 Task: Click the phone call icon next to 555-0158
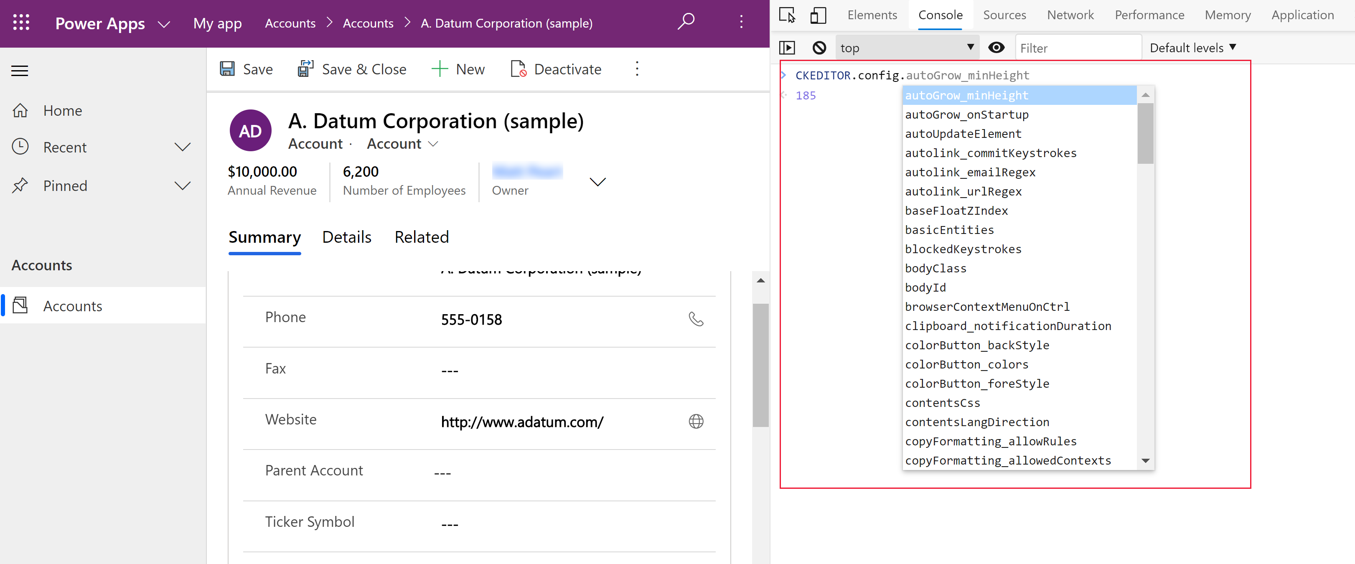click(x=697, y=319)
